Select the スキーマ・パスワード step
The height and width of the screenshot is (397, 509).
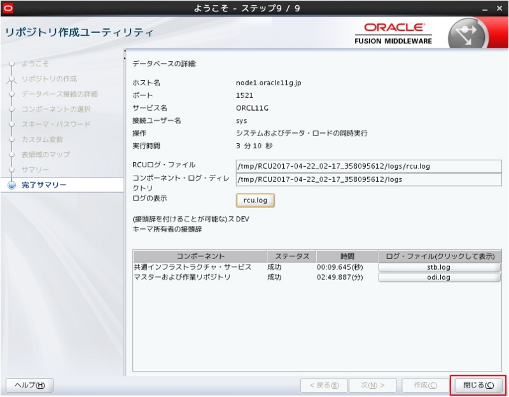[56, 124]
